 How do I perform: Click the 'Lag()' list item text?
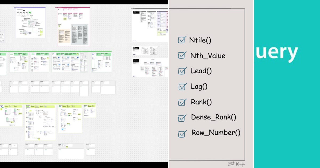click(x=199, y=86)
